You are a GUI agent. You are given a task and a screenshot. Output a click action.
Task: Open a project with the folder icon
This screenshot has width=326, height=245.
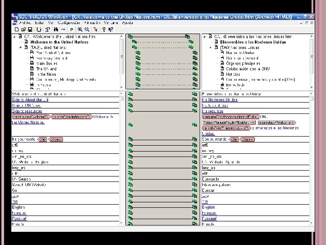[x=24, y=29]
